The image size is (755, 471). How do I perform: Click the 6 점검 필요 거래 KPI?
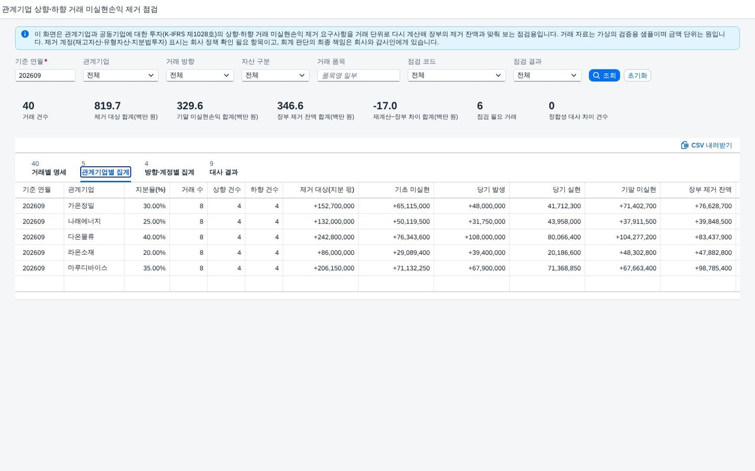pos(497,110)
